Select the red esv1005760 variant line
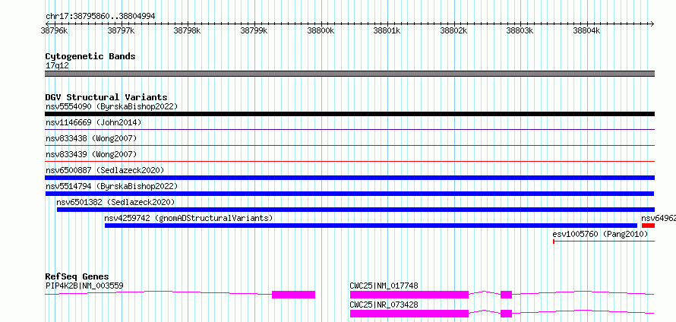The height and width of the screenshot is (322, 676). pyautogui.click(x=604, y=241)
